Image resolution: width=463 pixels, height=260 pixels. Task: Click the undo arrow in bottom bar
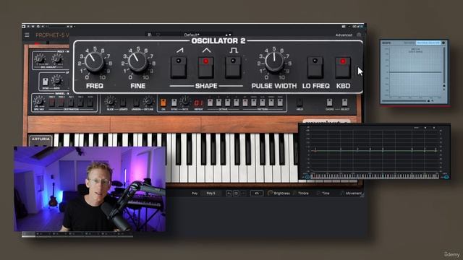(x=229, y=194)
